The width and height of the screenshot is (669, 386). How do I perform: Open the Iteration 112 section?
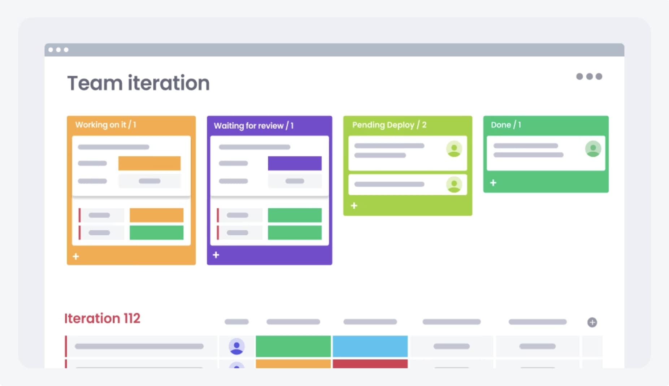(102, 318)
